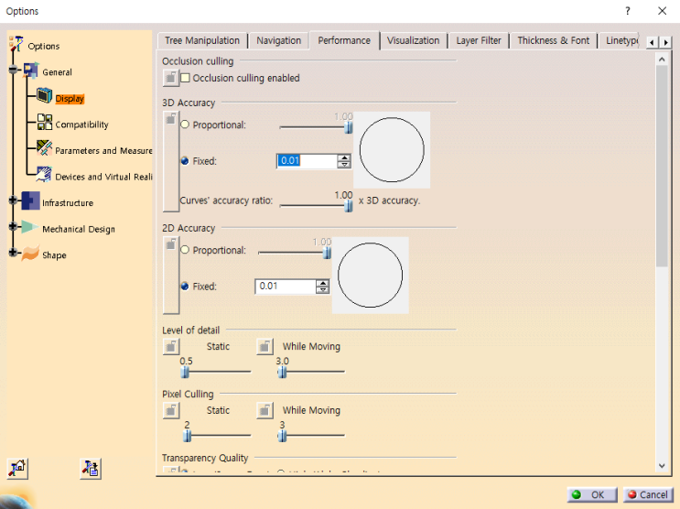Click the 2D Accuracy lock icon

171,276
